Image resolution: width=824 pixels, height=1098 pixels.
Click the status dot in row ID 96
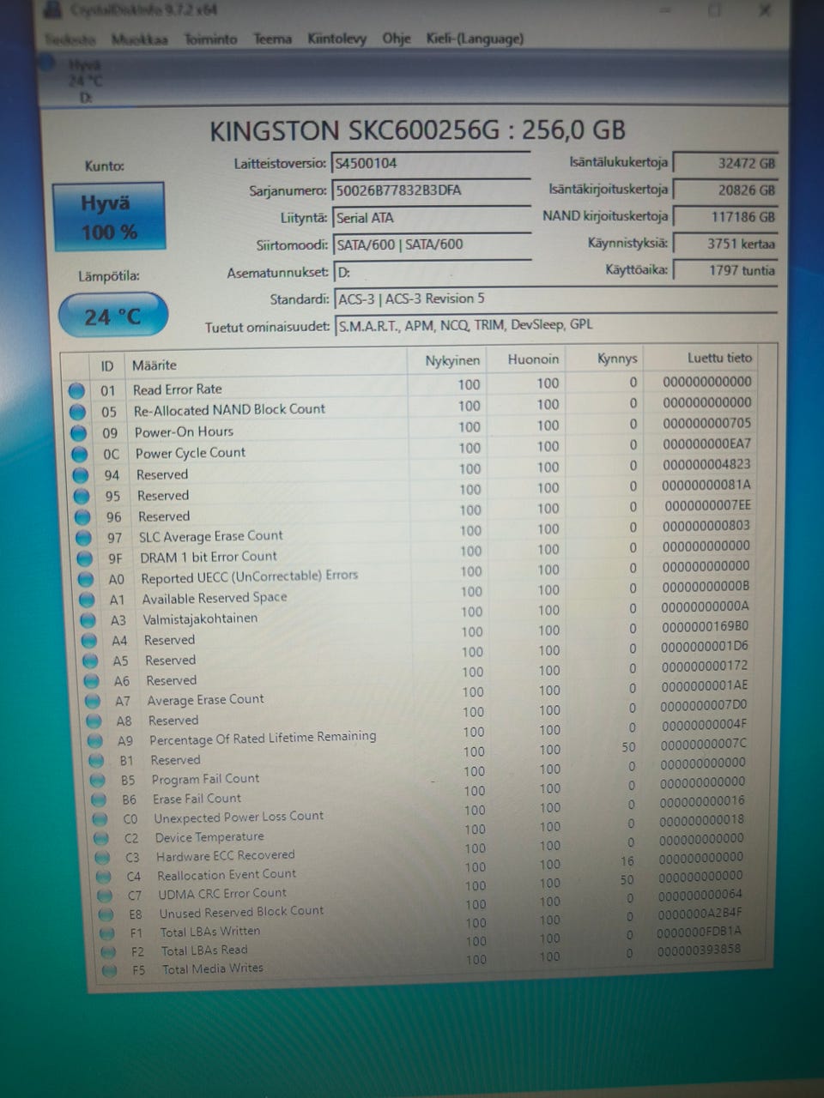tap(82, 517)
